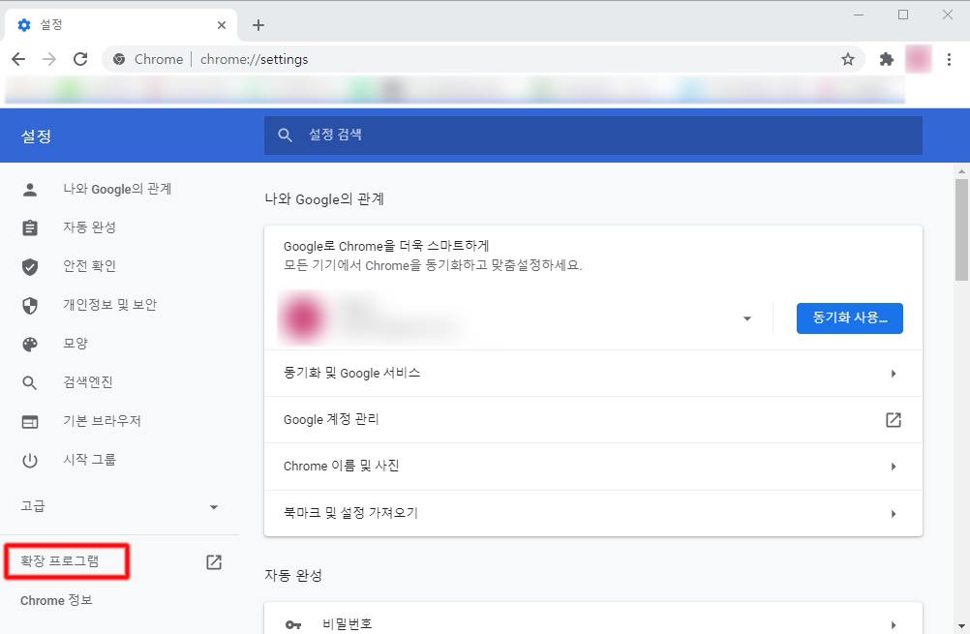The height and width of the screenshot is (634, 970).
Task: Select the 설정 browser tab
Action: tap(121, 25)
